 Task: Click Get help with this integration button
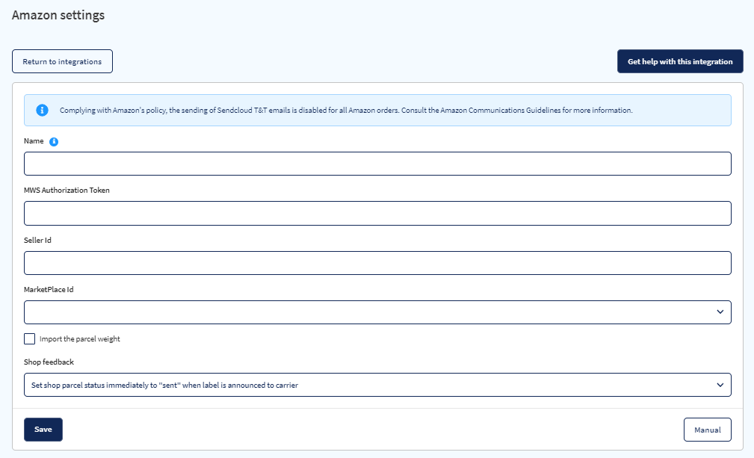(680, 61)
